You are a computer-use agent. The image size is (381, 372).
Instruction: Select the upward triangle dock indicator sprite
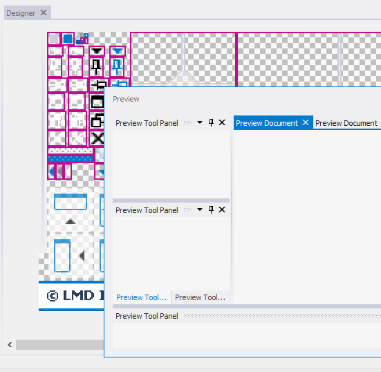click(71, 221)
